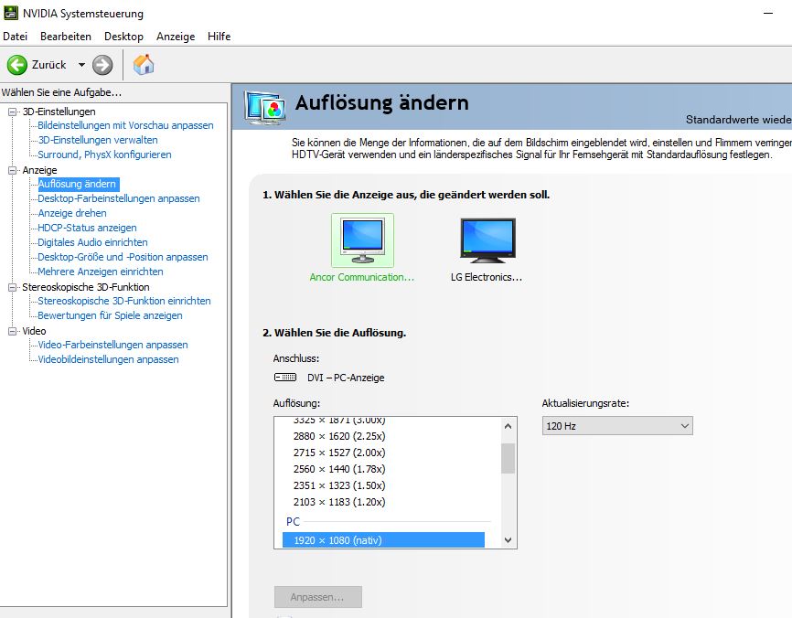Viewport: 792px width, 618px height.
Task: Collapse the Stereoskopische 3D-Funktion tree node
Action: (x=12, y=287)
